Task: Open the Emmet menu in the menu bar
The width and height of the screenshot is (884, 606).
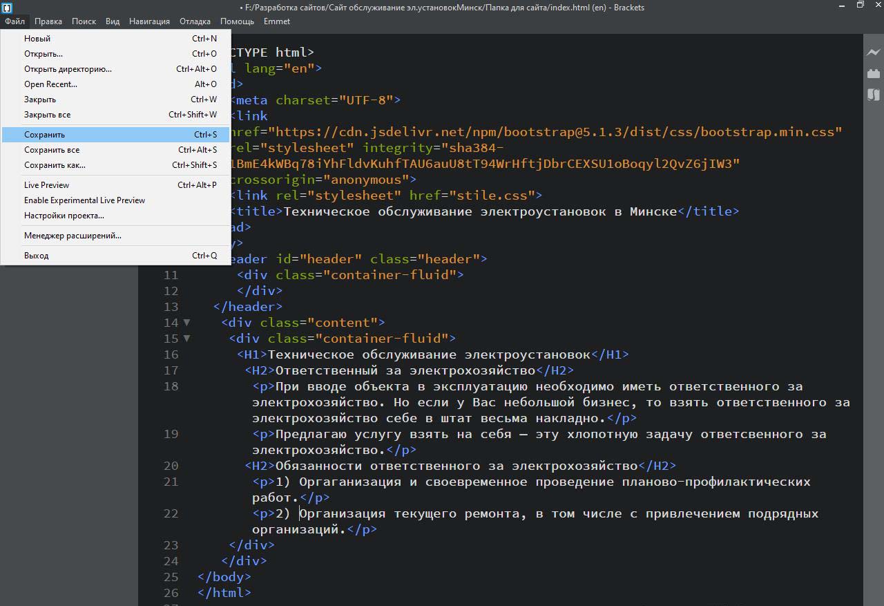Action: pos(276,21)
